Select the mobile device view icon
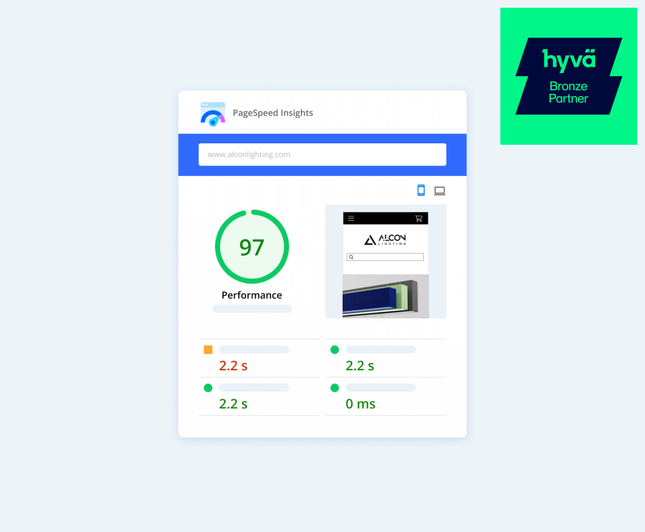The width and height of the screenshot is (645, 532). coord(421,190)
